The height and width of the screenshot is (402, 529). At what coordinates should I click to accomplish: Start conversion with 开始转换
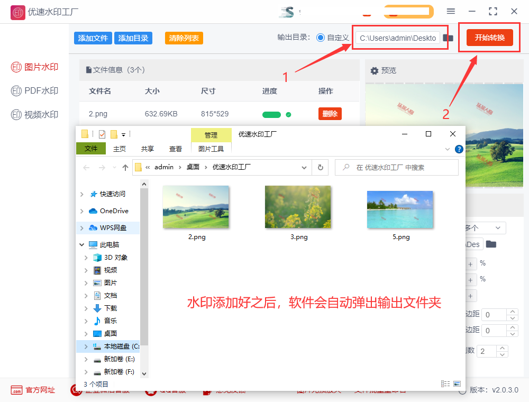pos(489,38)
